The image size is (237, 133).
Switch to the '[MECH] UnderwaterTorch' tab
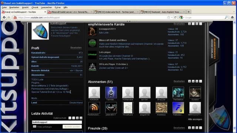[x=116, y=12]
